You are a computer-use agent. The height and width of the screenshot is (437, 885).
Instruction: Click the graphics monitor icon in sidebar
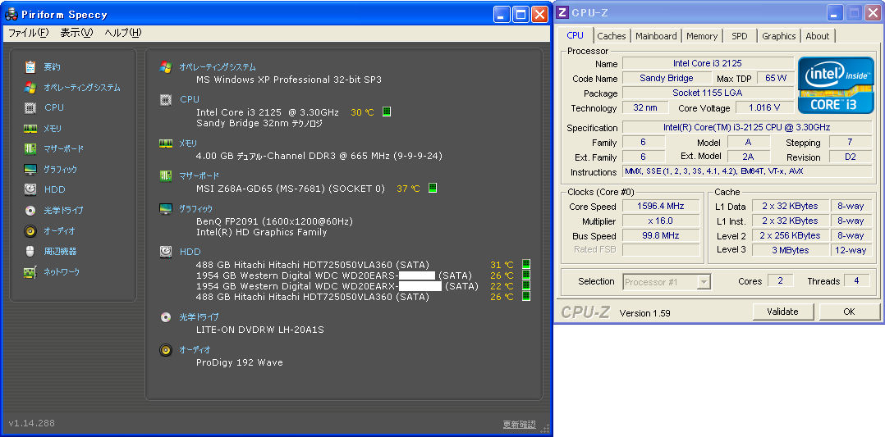(x=30, y=170)
